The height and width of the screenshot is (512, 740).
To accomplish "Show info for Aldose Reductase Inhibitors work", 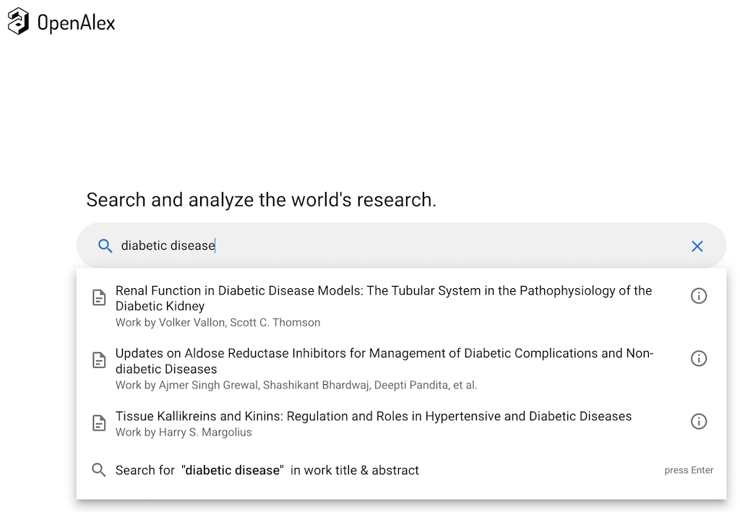I will (698, 359).
